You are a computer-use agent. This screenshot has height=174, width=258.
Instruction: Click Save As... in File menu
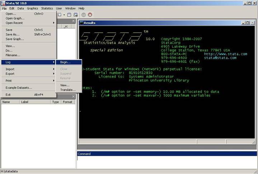13,34
